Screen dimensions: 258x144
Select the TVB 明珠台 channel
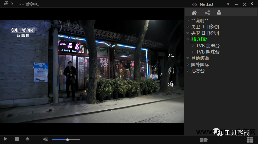208,52
